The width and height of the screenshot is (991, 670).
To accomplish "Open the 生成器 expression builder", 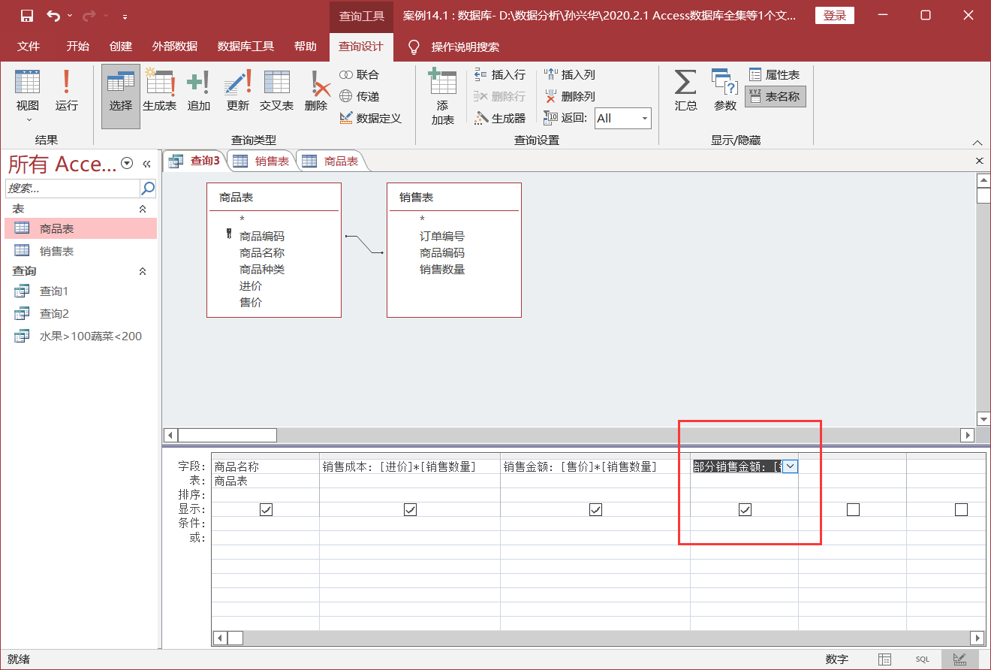I will (500, 118).
